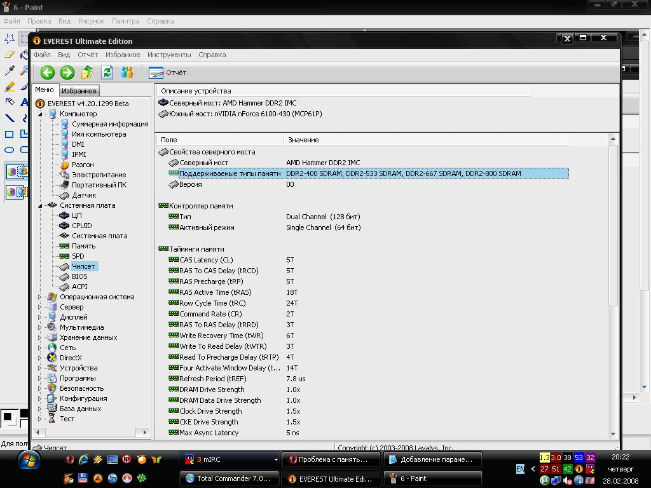Open the Отчёт report wizard

coord(168,72)
